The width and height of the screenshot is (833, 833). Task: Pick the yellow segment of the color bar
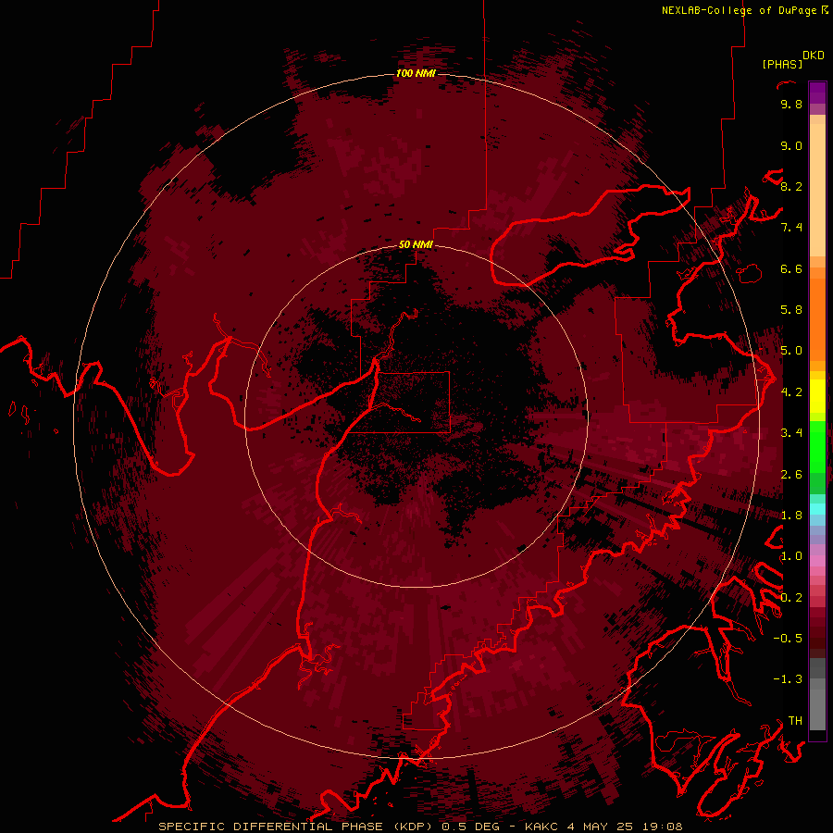[x=817, y=396]
